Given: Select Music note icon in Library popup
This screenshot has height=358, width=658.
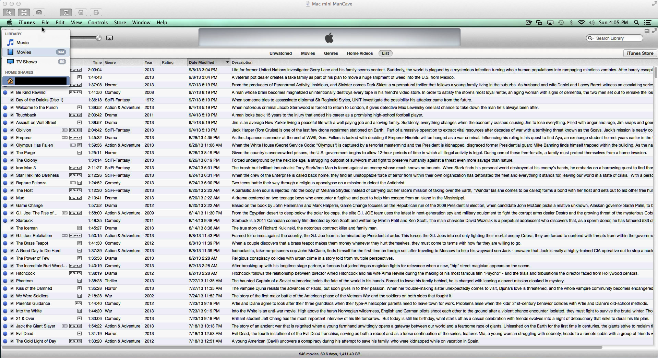Looking at the screenshot, I should pos(11,42).
